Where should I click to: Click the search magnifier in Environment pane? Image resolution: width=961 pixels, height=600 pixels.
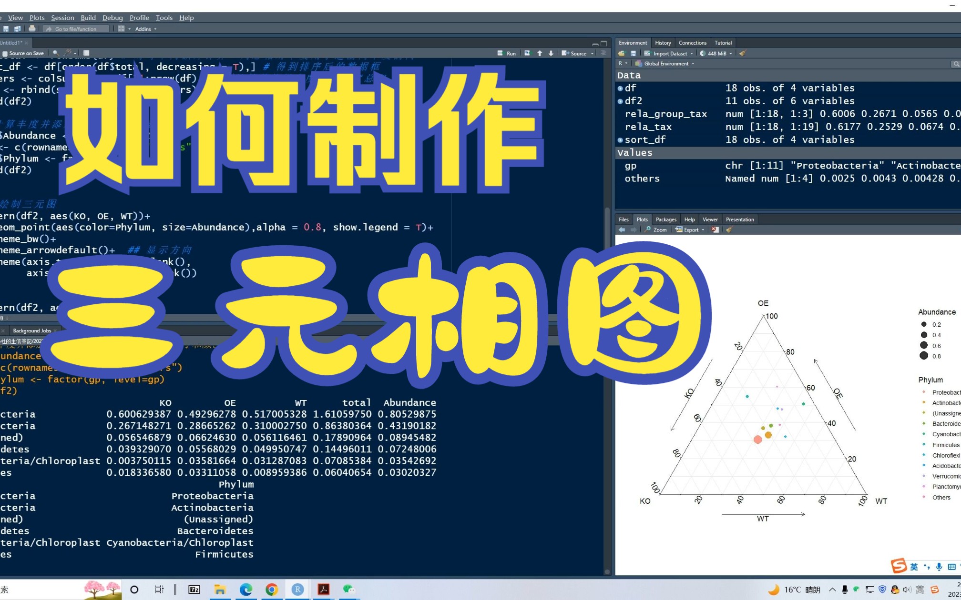(955, 63)
